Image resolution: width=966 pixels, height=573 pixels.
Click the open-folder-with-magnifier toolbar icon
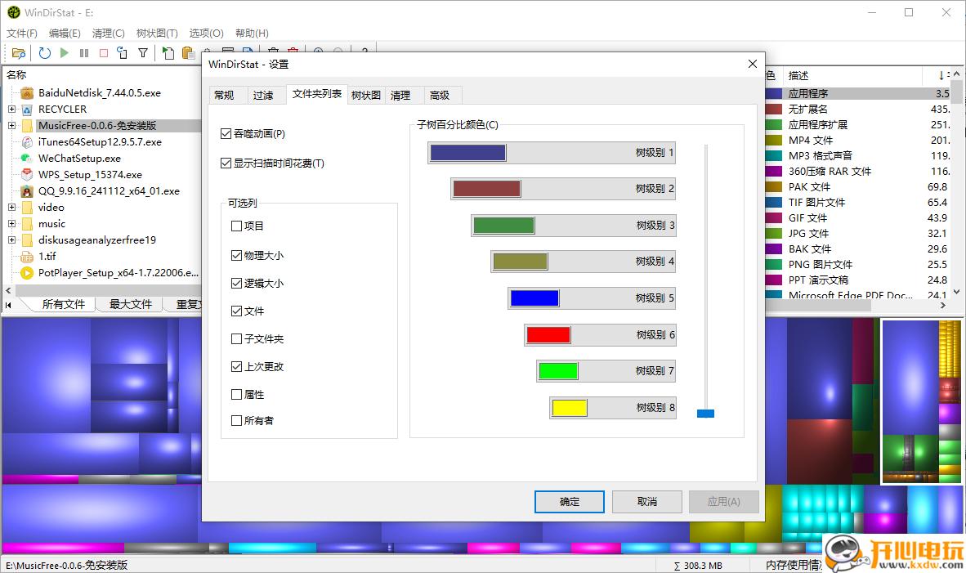(x=19, y=52)
